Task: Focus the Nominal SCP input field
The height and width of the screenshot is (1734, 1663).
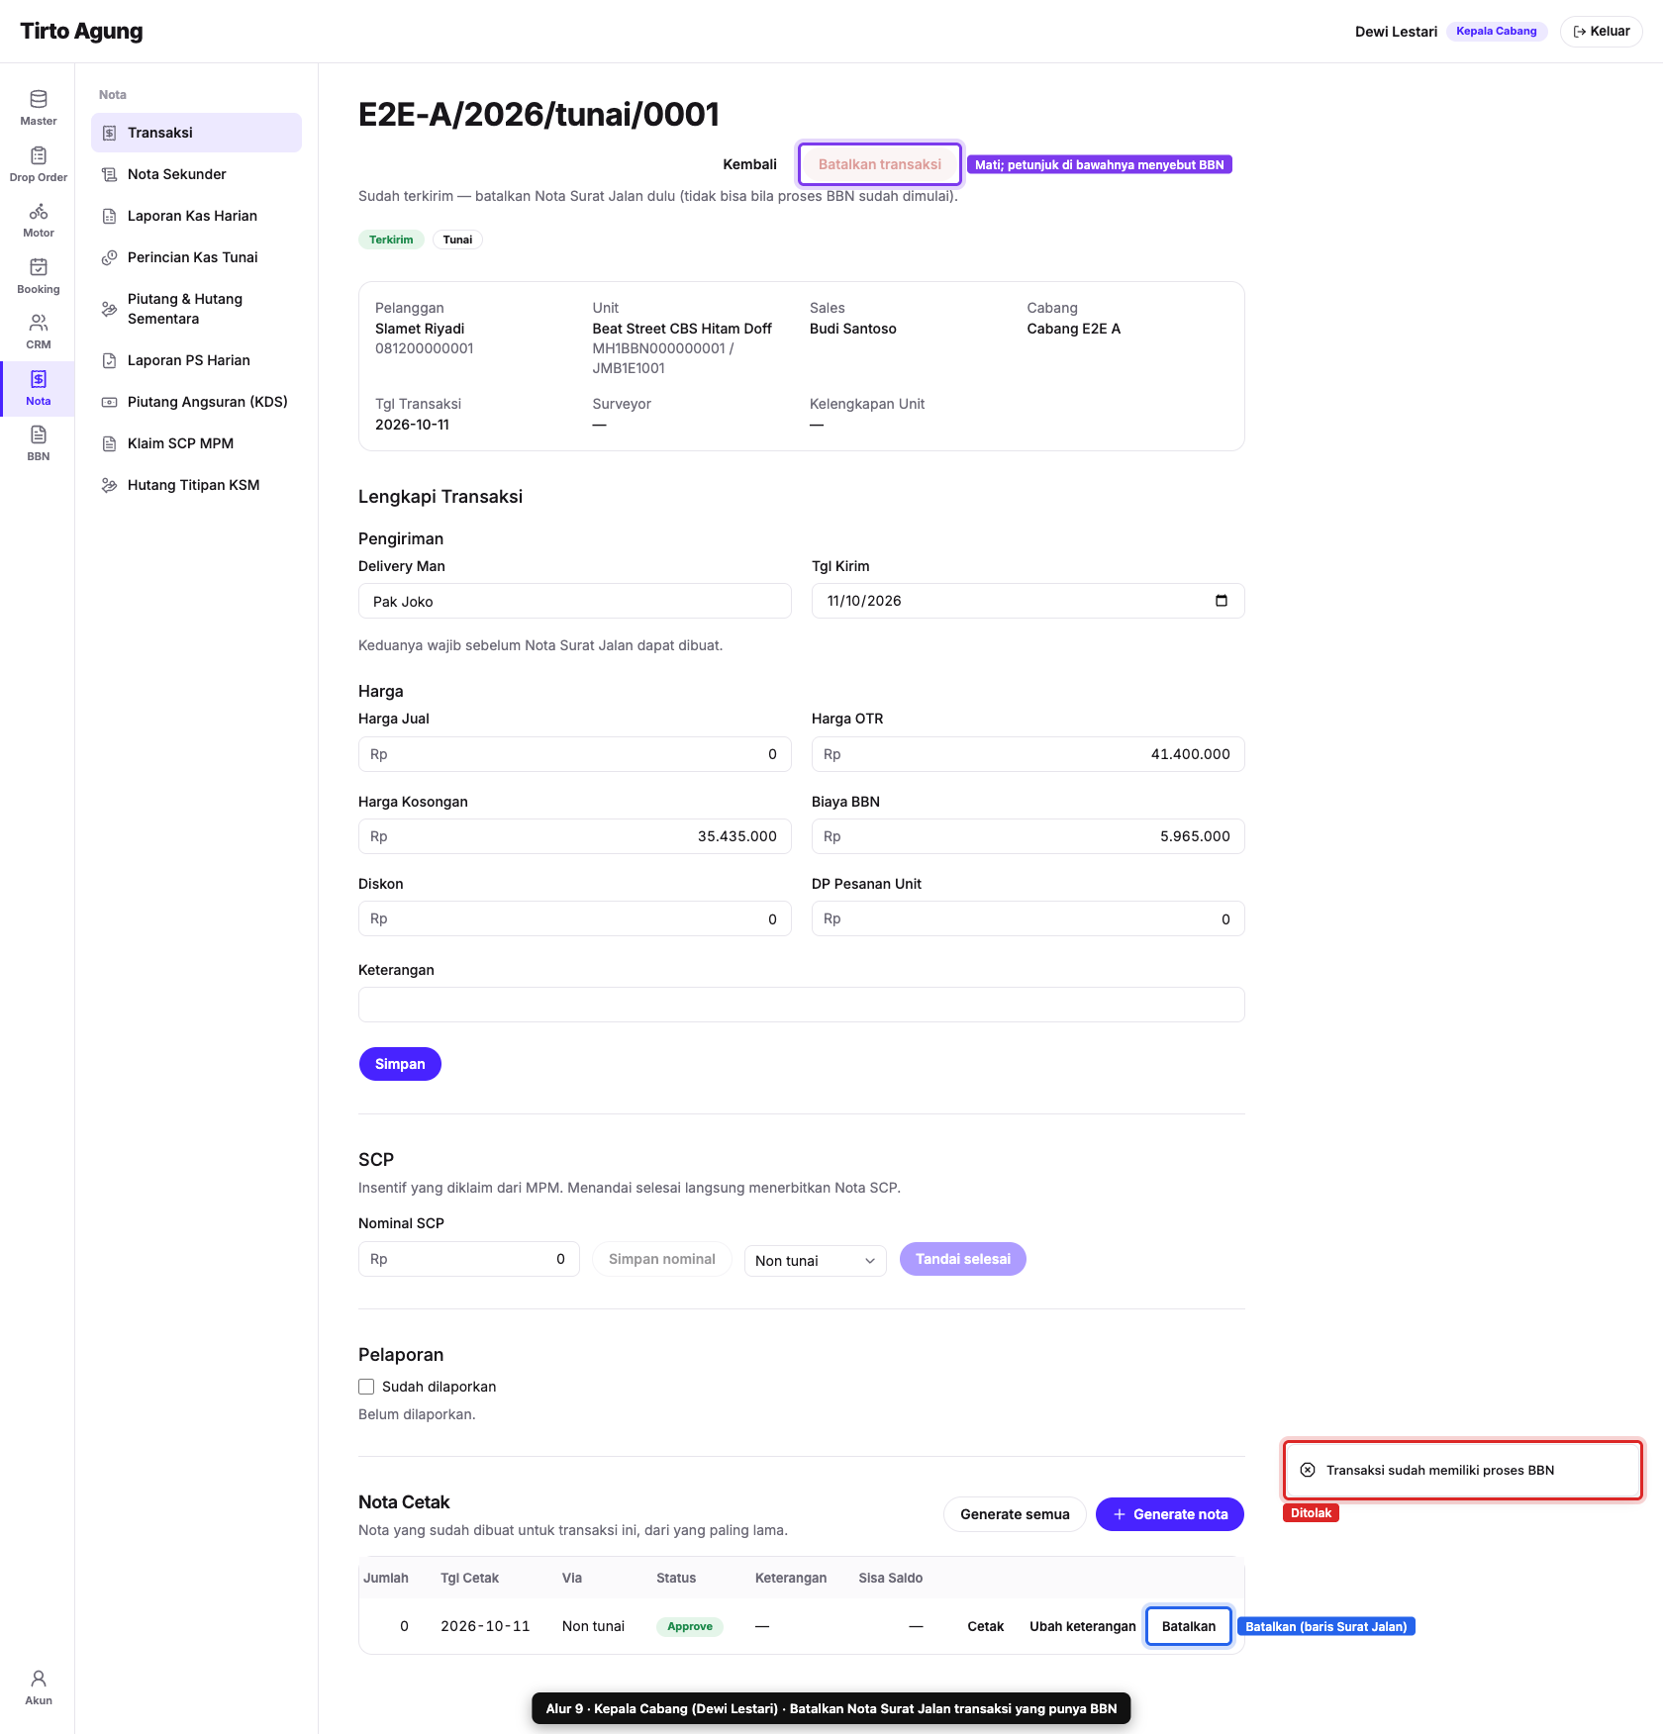Action: 469,1259
